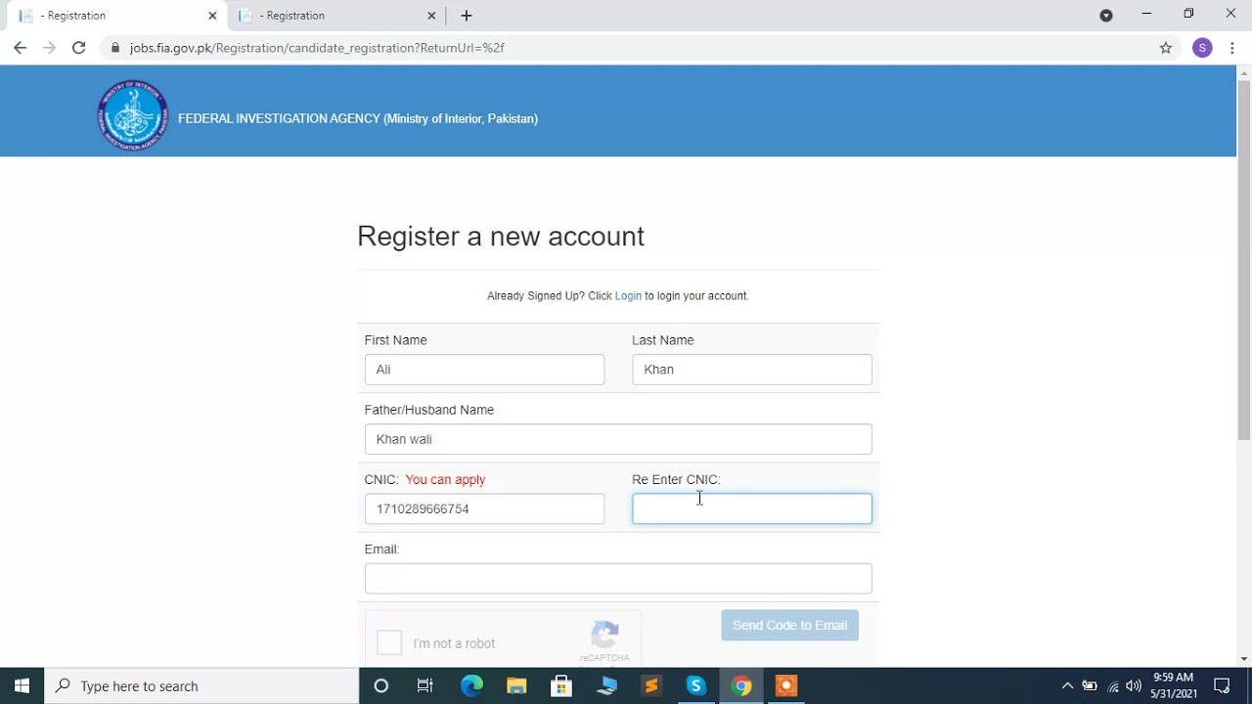Click the scrollbar up arrow
The image size is (1252, 704).
pos(1244,72)
